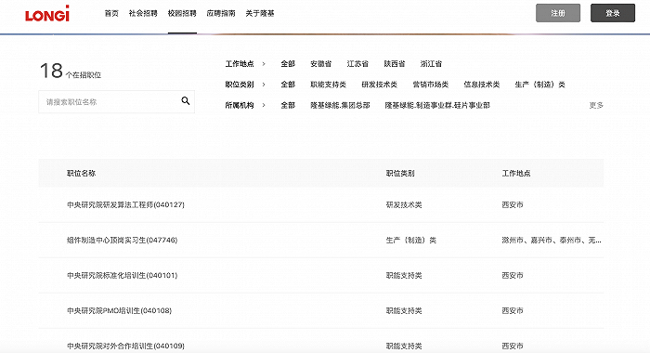
Task: Click the 工作地点 column header
Action: (516, 174)
